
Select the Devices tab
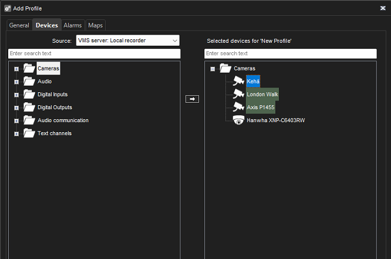pyautogui.click(x=47, y=25)
